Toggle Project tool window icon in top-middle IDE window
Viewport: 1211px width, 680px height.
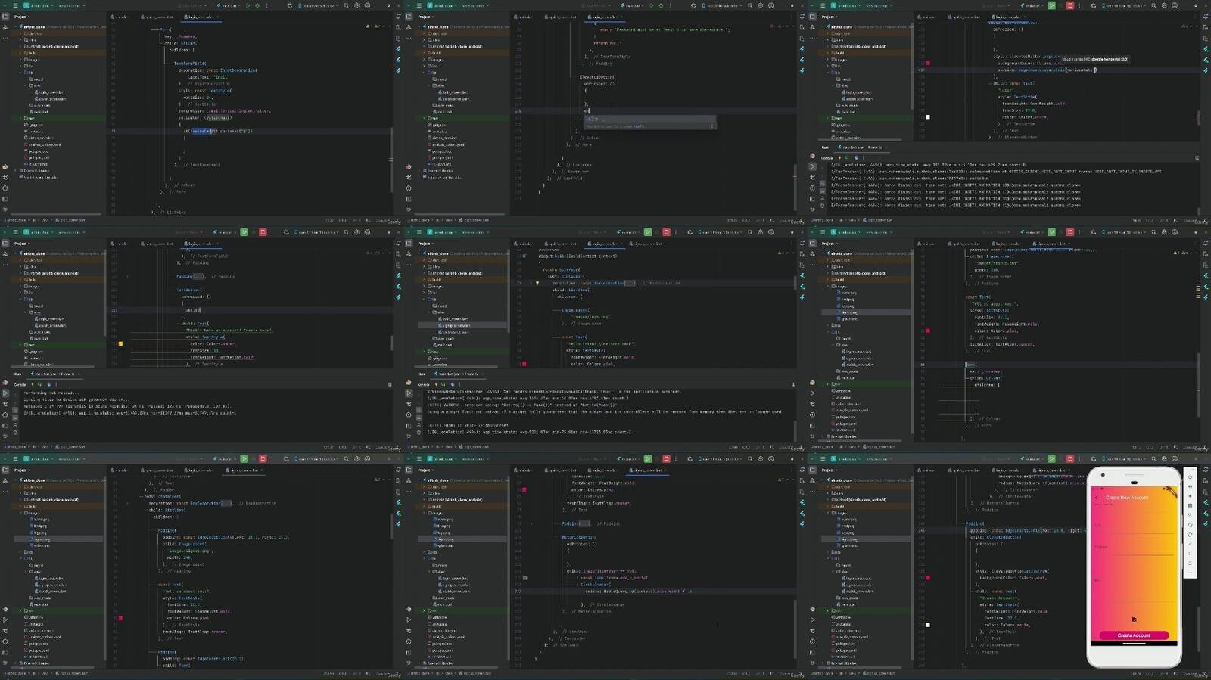[409, 17]
